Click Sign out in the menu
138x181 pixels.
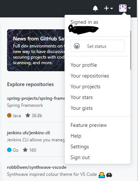tap(80, 157)
